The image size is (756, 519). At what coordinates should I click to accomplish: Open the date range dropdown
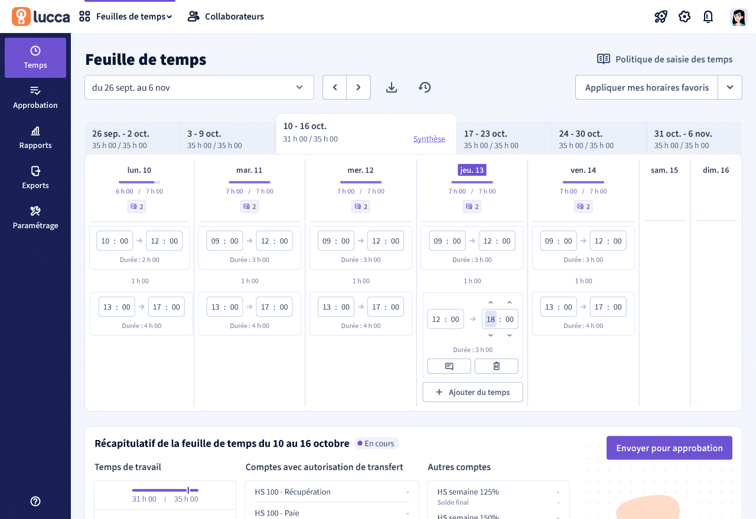[x=199, y=87]
